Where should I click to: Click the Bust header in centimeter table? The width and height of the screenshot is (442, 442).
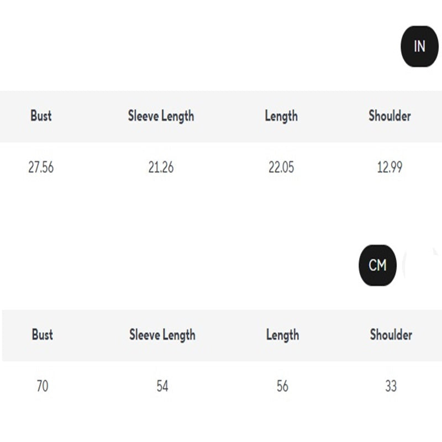tap(42, 335)
